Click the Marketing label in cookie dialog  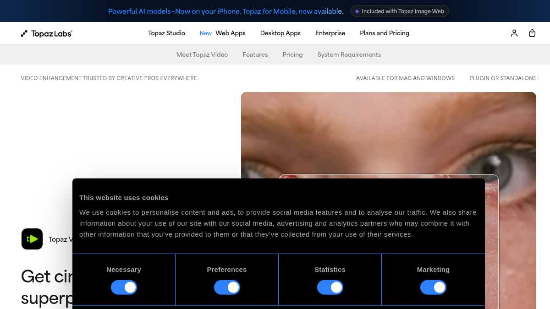click(x=433, y=270)
